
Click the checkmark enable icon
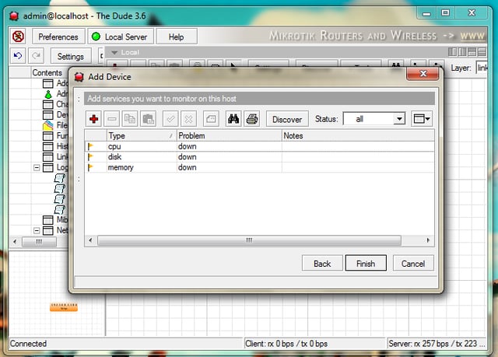170,119
